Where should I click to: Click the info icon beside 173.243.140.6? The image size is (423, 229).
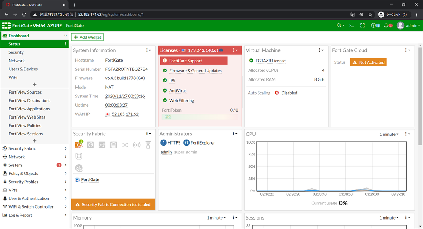coord(221,50)
